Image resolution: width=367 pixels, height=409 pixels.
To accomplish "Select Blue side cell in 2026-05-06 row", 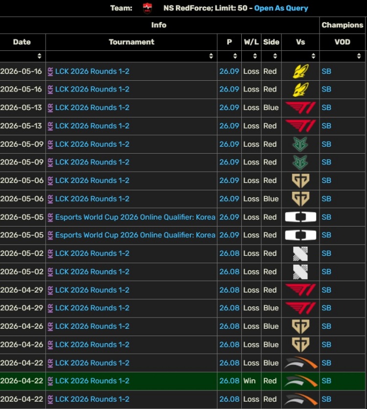I will coord(271,199).
